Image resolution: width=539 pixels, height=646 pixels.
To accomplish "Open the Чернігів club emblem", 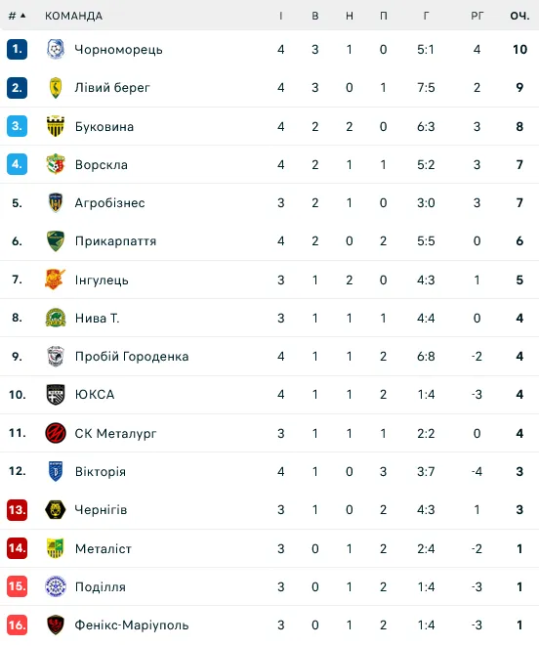I will tap(56, 509).
